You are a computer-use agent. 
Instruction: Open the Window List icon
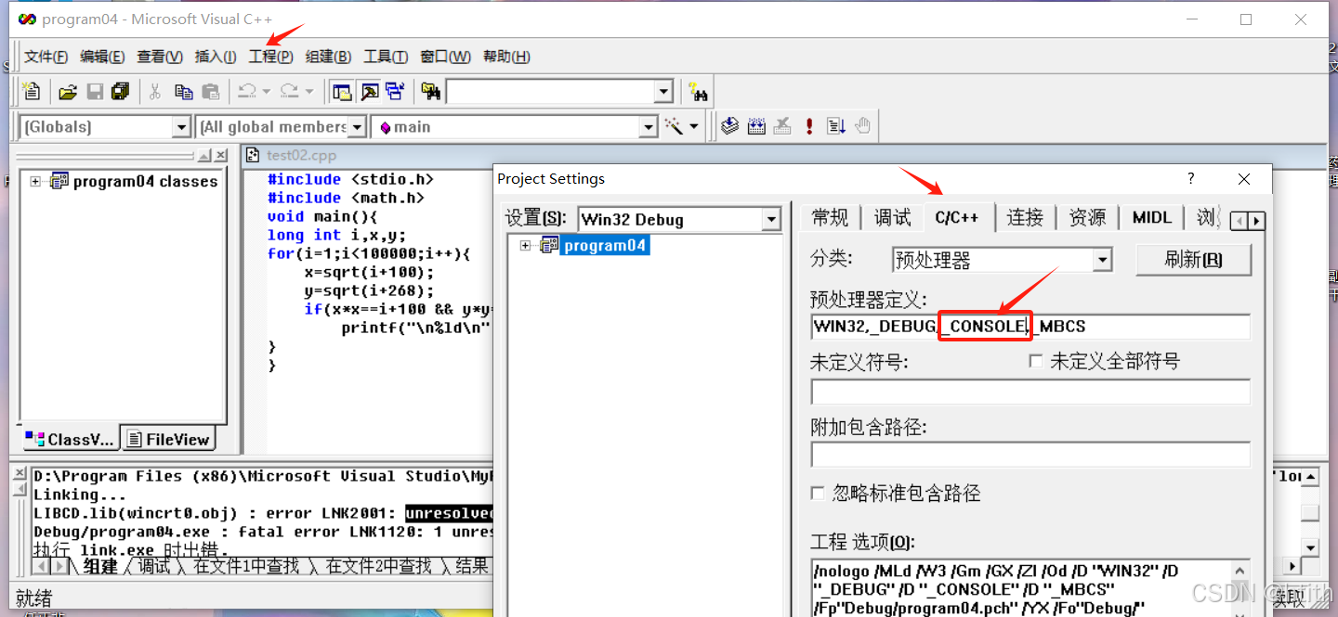point(395,91)
